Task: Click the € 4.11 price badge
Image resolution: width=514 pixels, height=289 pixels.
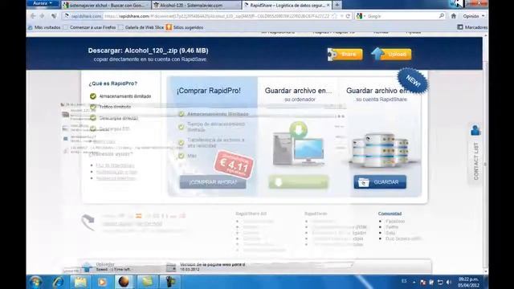Action: (234, 165)
